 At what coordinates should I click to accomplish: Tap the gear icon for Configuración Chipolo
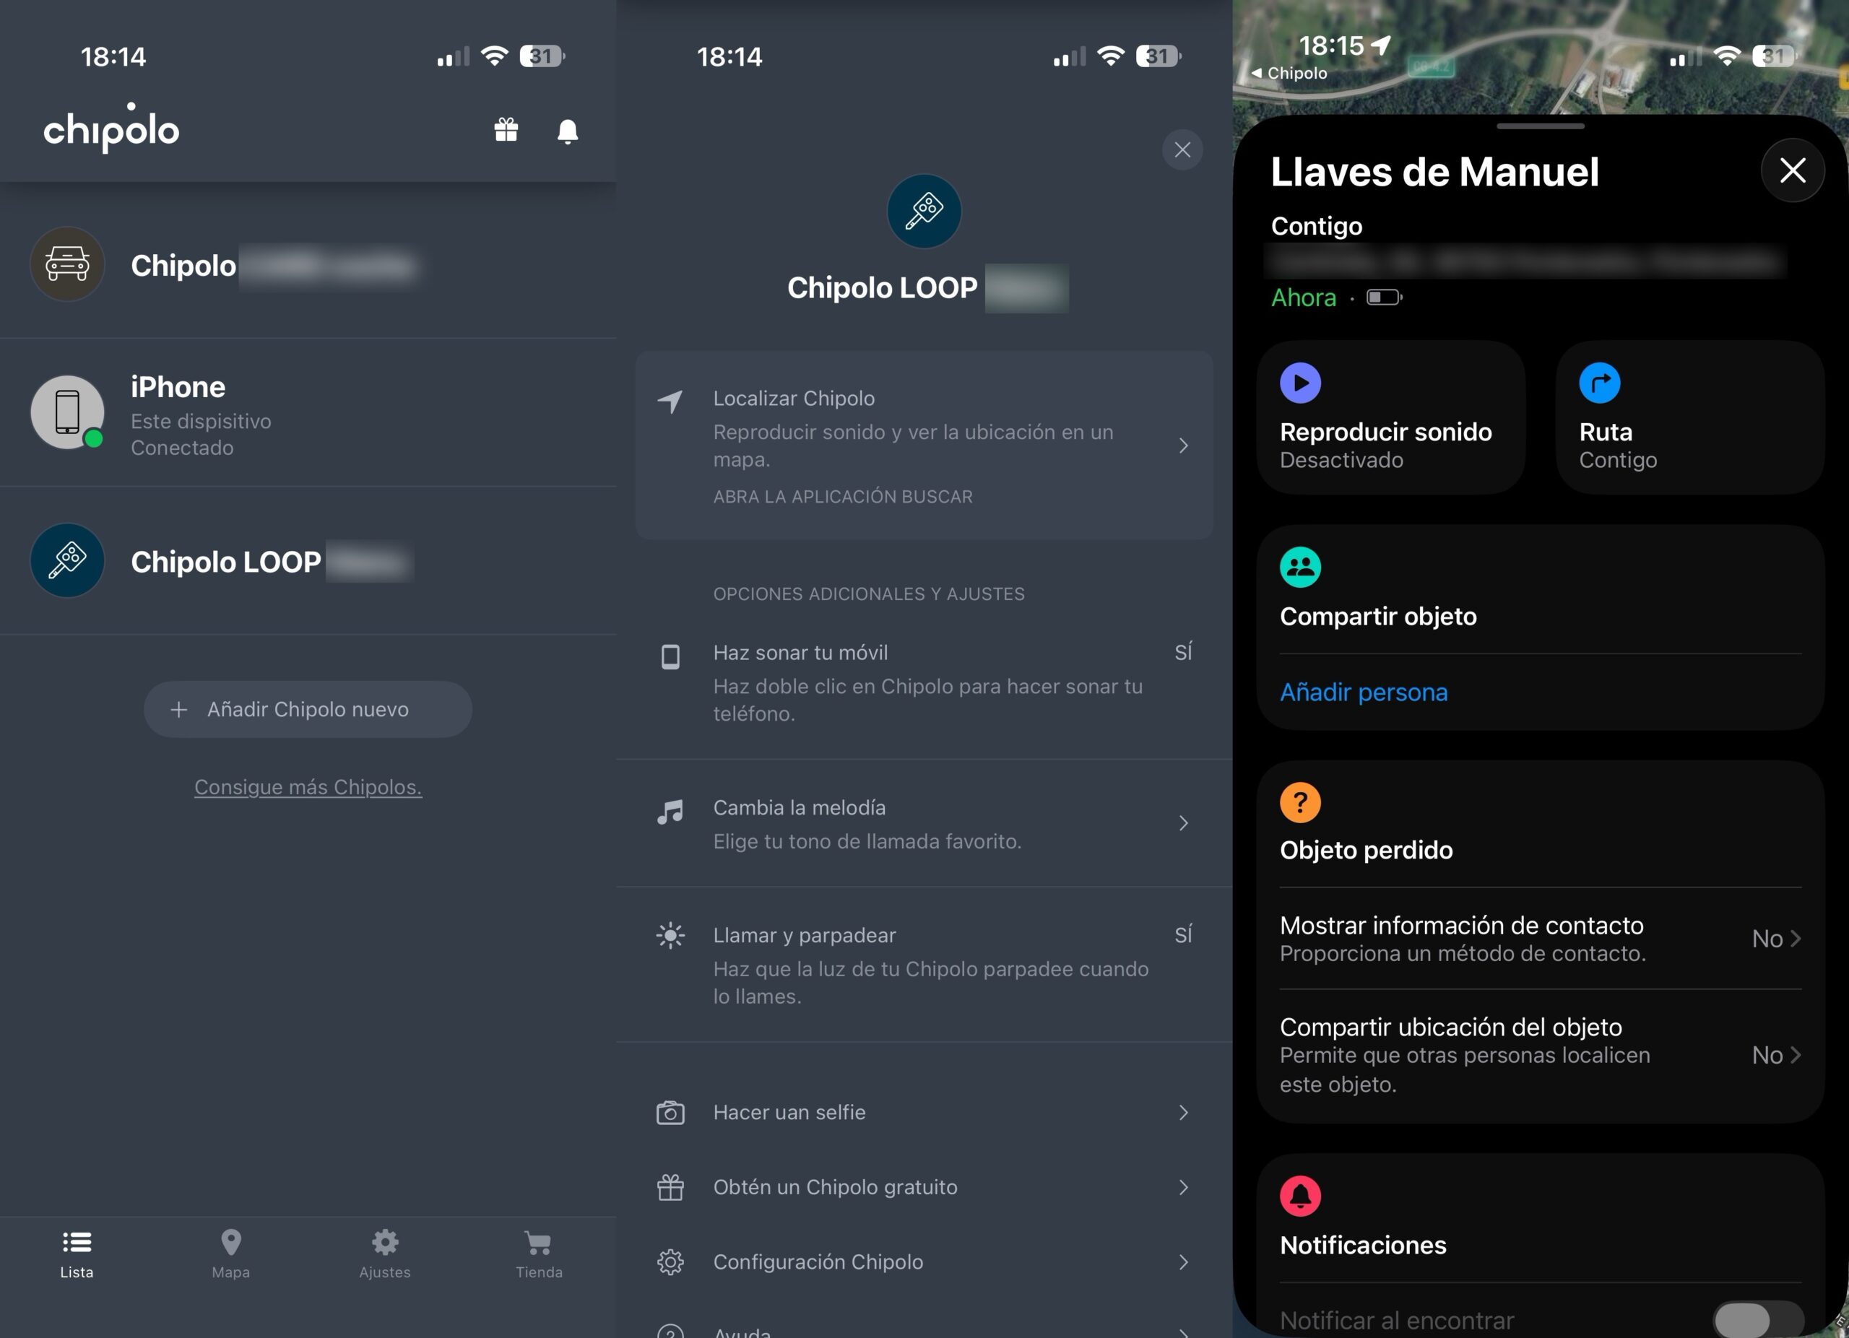(x=670, y=1262)
